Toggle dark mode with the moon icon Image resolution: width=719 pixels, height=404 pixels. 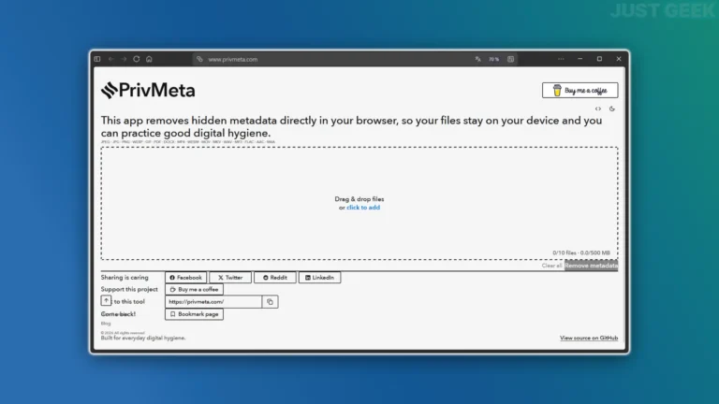point(612,109)
